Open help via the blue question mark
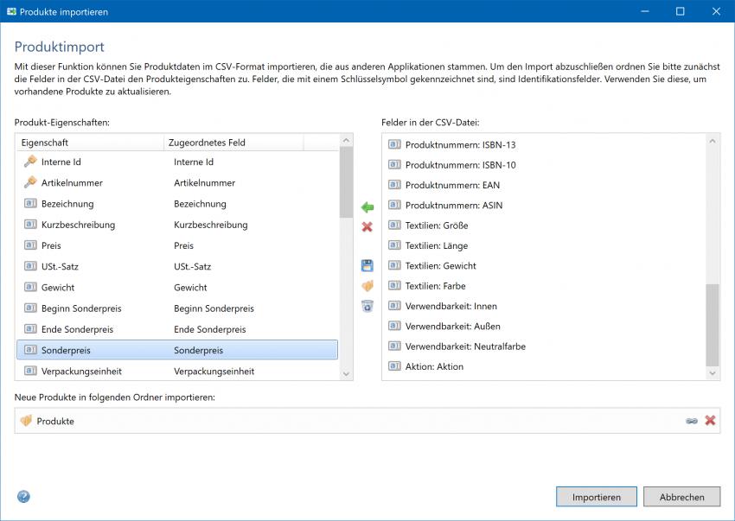 pyautogui.click(x=23, y=496)
